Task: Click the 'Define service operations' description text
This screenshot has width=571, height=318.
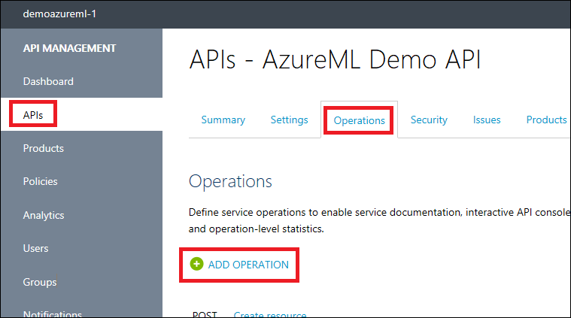Action: point(379,220)
